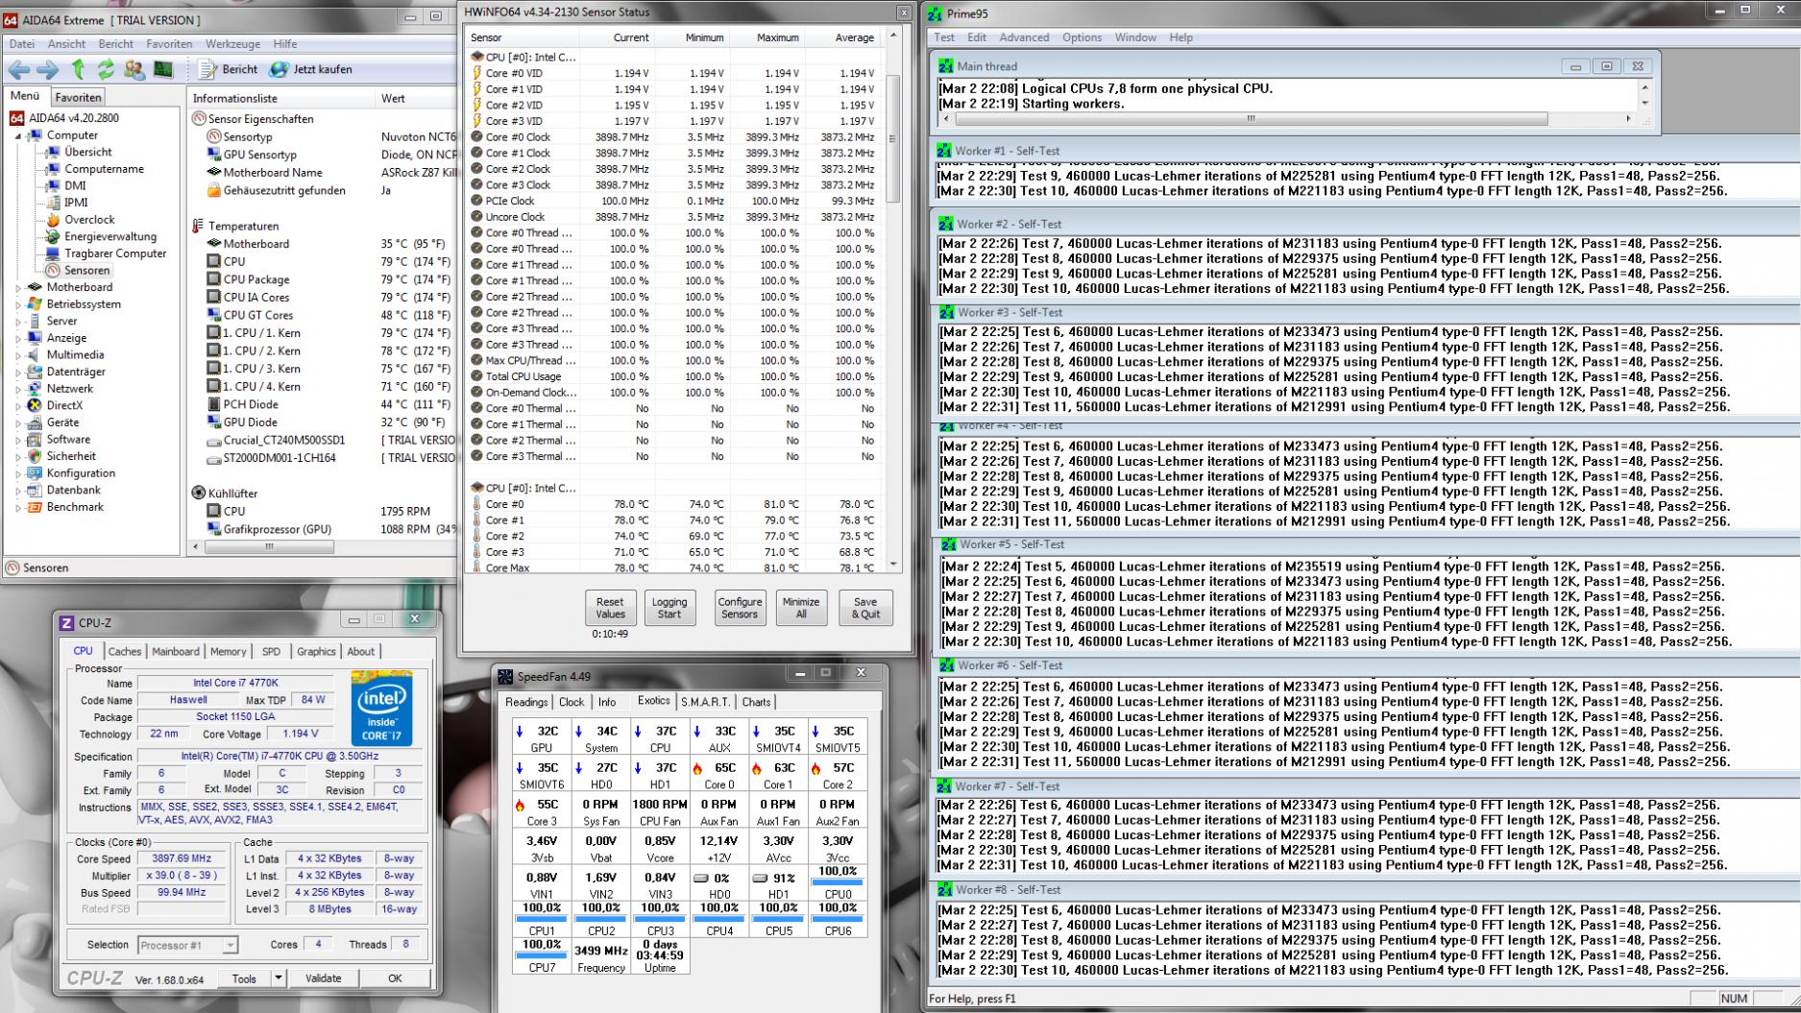Click the OK button in CPU-Z
The width and height of the screenshot is (1801, 1013).
(395, 978)
